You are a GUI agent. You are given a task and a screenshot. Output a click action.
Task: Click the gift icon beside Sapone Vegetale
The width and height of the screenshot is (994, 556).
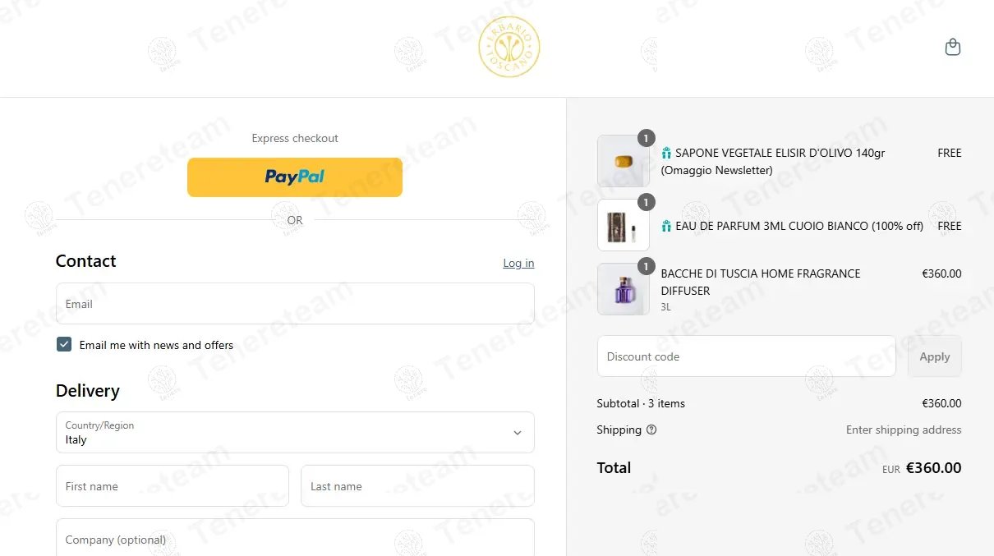click(666, 153)
